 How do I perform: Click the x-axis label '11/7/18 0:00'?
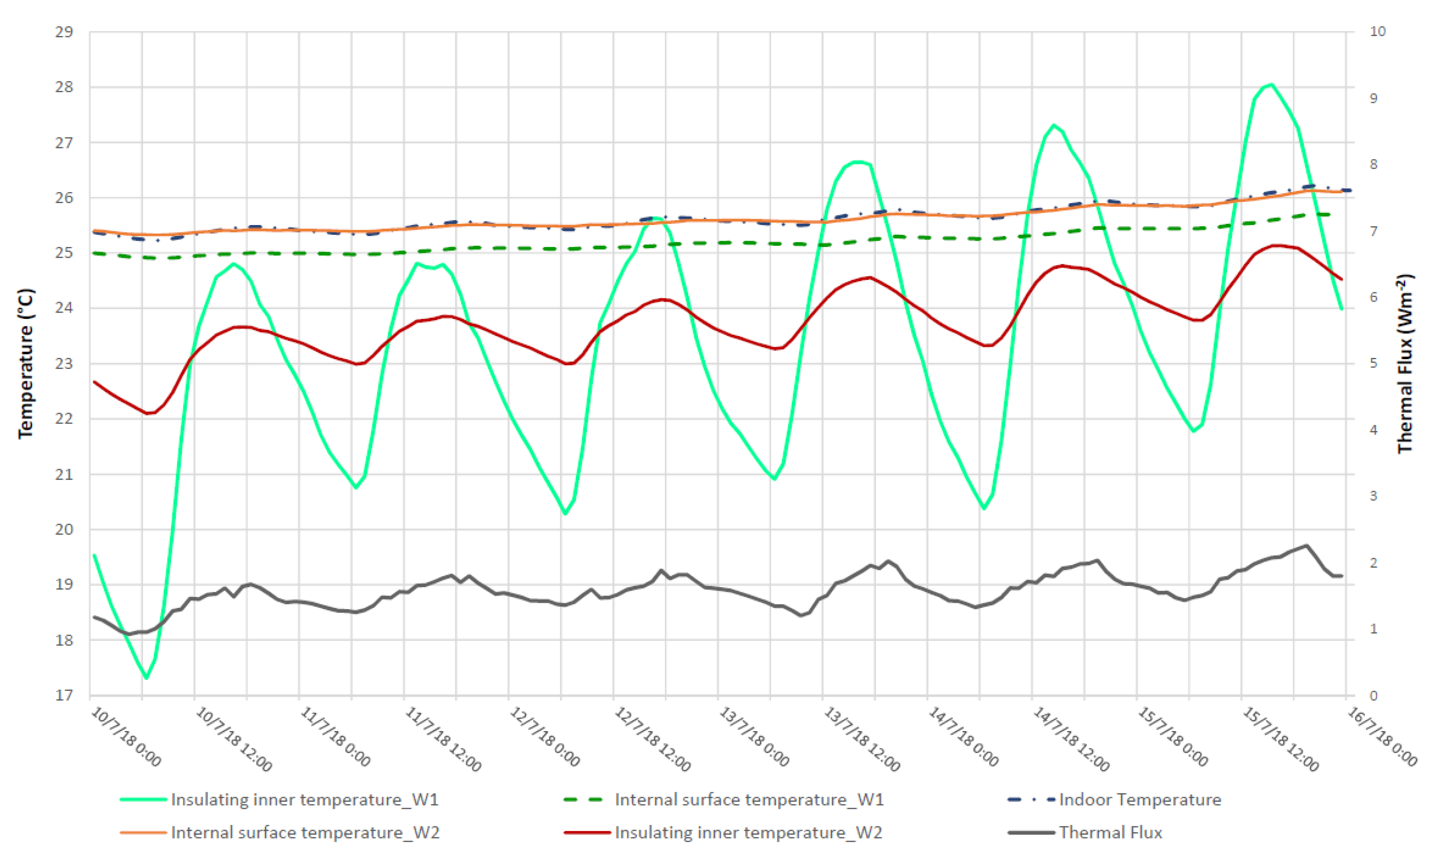tap(335, 737)
